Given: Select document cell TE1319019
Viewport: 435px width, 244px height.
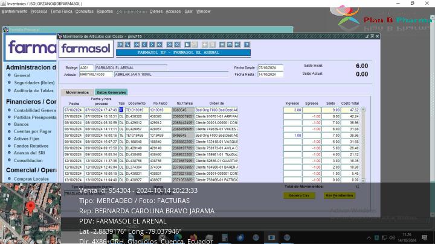Looking at the screenshot, I should (137, 110).
